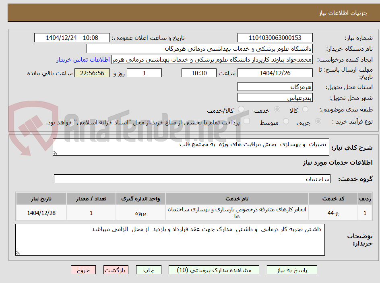
Task: Click the تاریخ نیاز column header
Action: (x=41, y=199)
